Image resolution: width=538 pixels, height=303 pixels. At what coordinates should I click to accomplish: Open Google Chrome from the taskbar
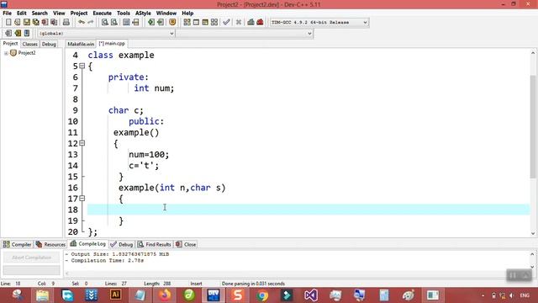262,295
